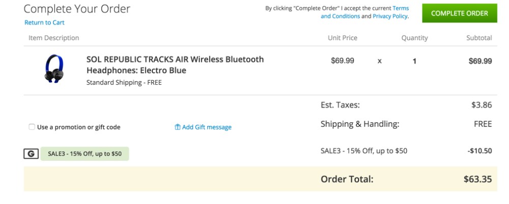The width and height of the screenshot is (509, 204).
Task: Click the Add Gift message link
Action: [x=206, y=127]
